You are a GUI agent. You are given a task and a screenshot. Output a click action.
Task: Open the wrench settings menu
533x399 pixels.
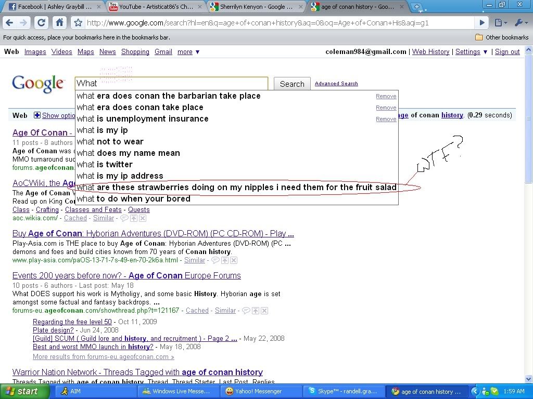521,23
